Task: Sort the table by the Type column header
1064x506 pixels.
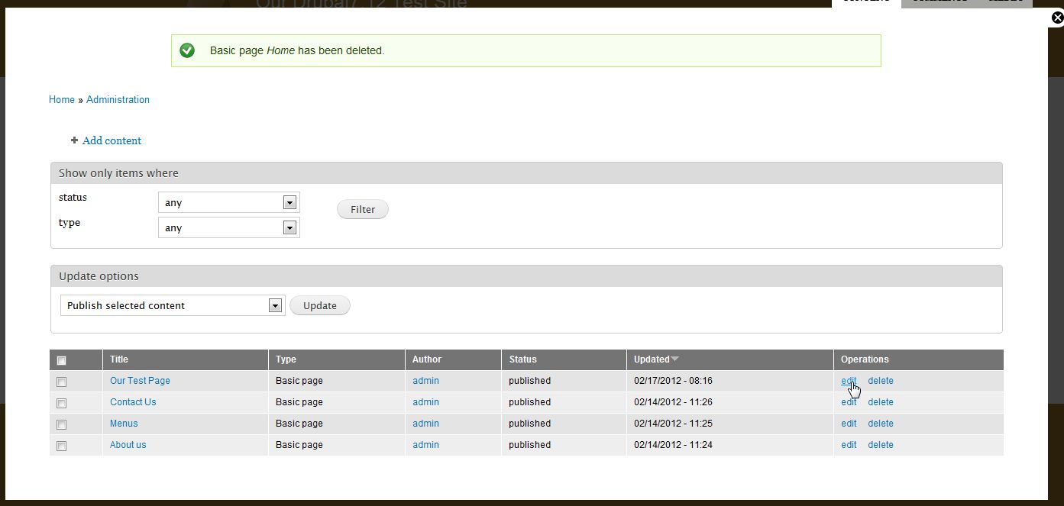Action: tap(286, 359)
